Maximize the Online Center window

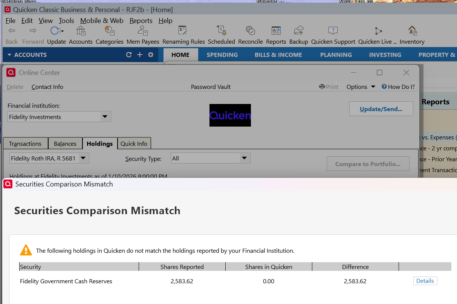pyautogui.click(x=380, y=72)
